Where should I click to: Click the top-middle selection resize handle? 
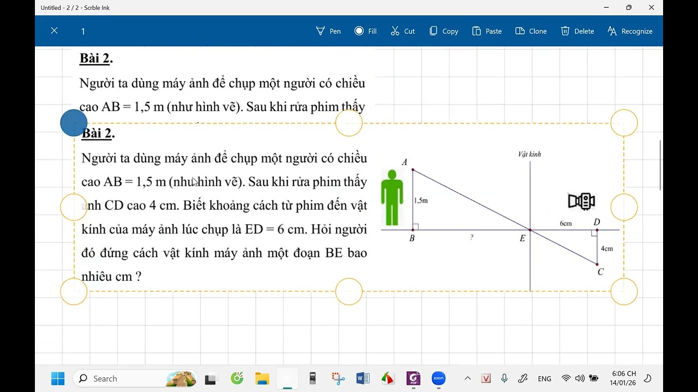click(349, 123)
